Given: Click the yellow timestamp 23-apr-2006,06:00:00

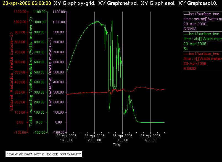Looking at the screenshot, I should [x=27, y=3].
